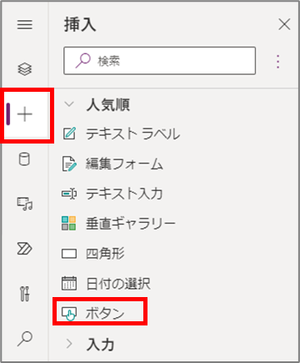
Task: Insert a 日付の選択 control
Action: 106,284
